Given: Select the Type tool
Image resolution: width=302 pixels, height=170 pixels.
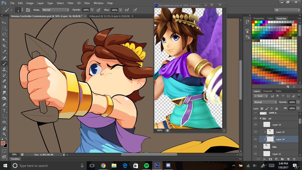Looking at the screenshot, I should point(4,111).
